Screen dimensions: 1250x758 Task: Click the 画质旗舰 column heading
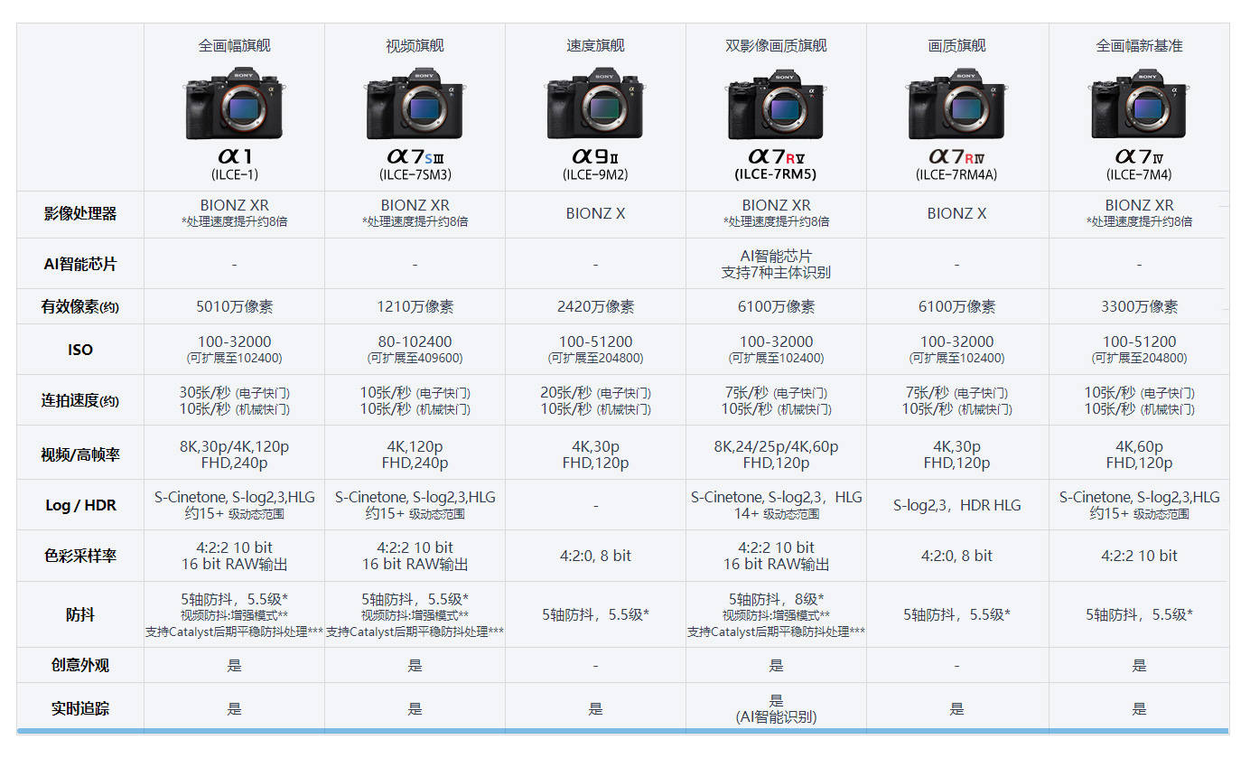[957, 45]
